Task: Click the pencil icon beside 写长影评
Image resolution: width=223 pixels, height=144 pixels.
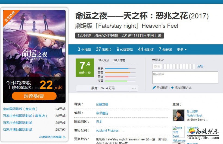Action: (154, 88)
